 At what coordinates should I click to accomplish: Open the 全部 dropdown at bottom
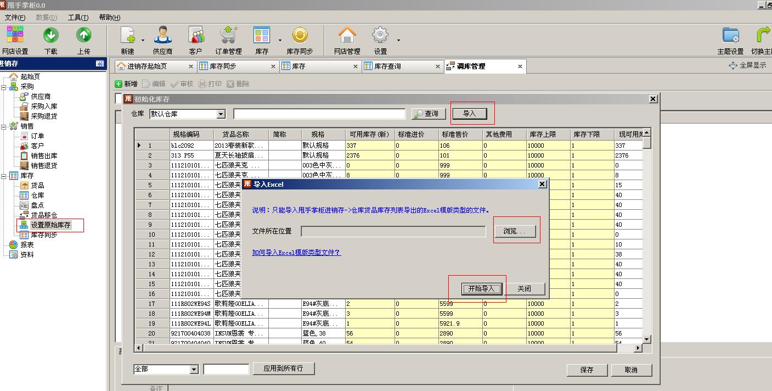[166, 369]
